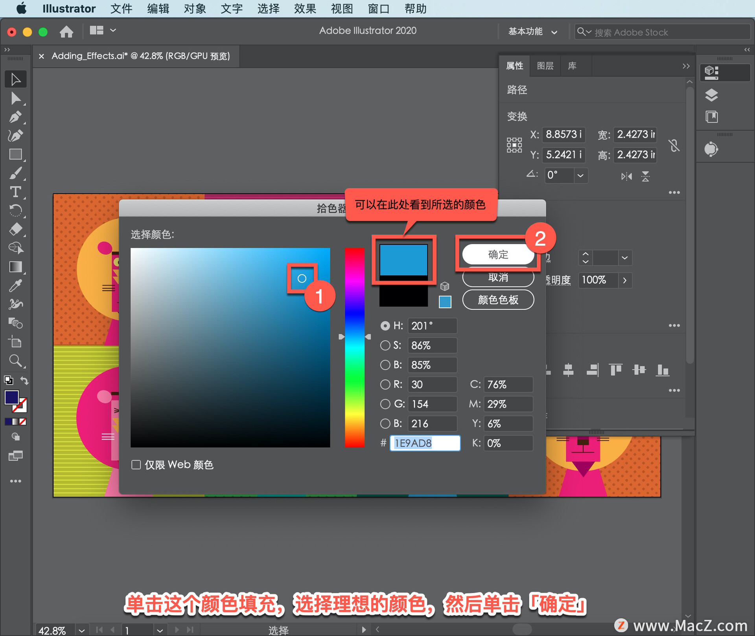
Task: Click the 颜色色板 button
Action: click(x=498, y=300)
